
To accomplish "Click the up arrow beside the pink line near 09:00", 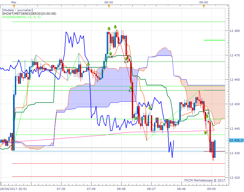I will click(205, 132).
